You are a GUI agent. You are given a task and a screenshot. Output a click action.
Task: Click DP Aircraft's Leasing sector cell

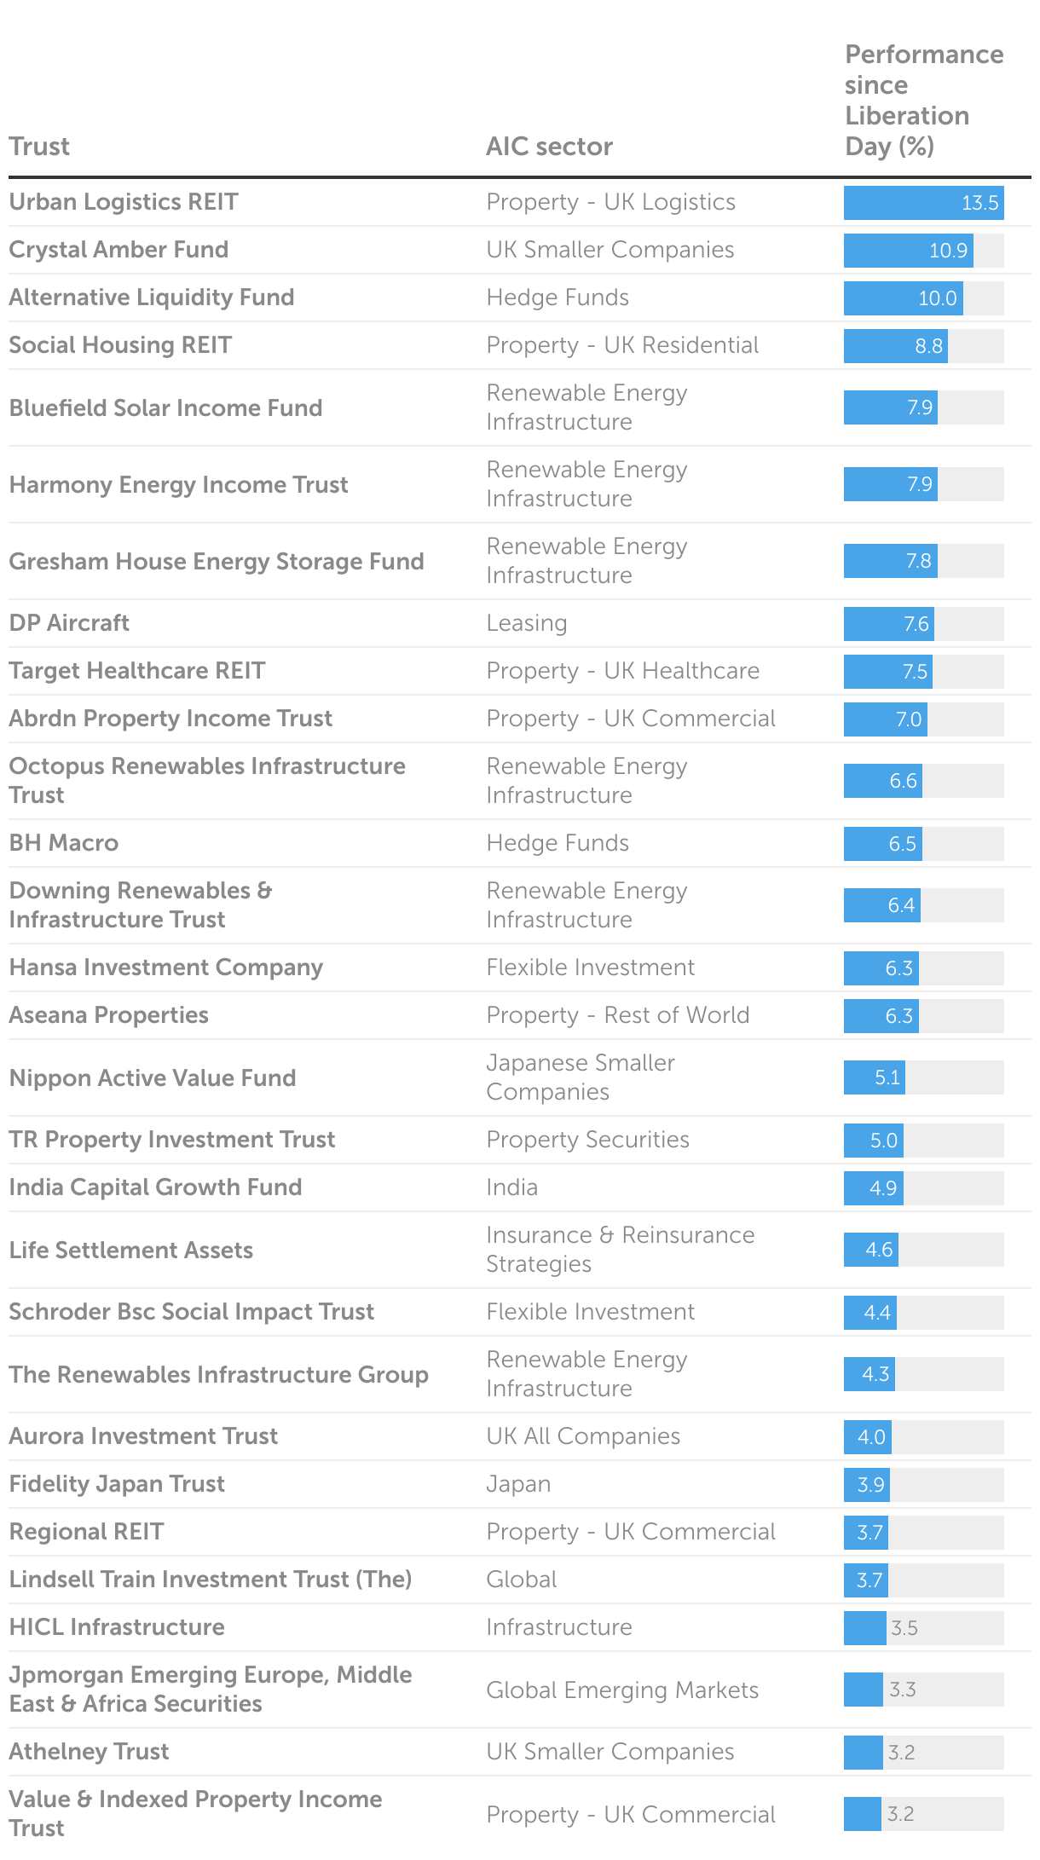pyautogui.click(x=527, y=623)
